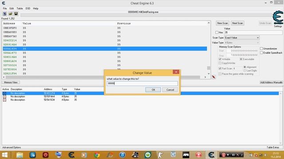Select found address 0BE3FDF0 row
This screenshot has height=159, width=284.
(x=105, y=28)
